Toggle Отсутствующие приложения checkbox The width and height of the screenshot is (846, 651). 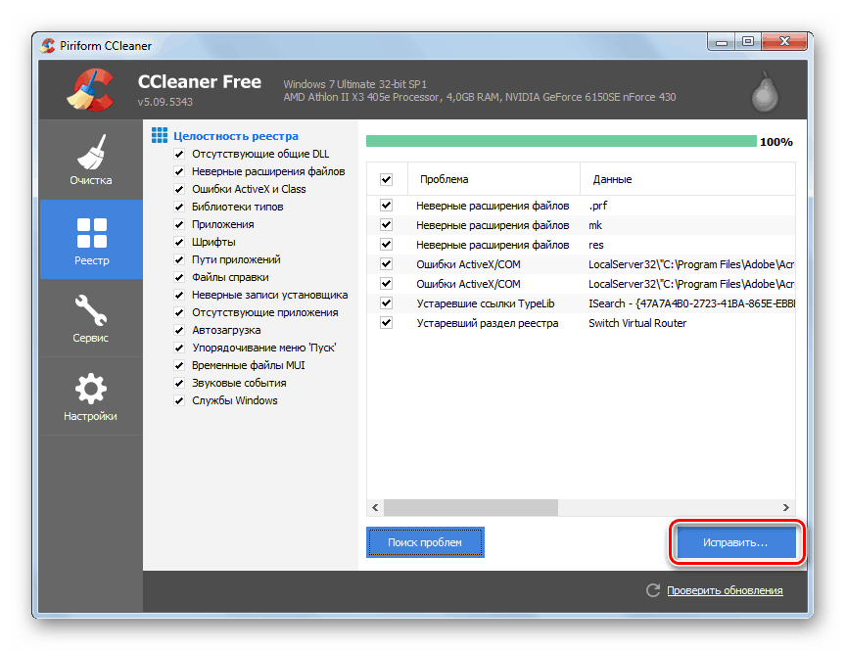[x=179, y=313]
